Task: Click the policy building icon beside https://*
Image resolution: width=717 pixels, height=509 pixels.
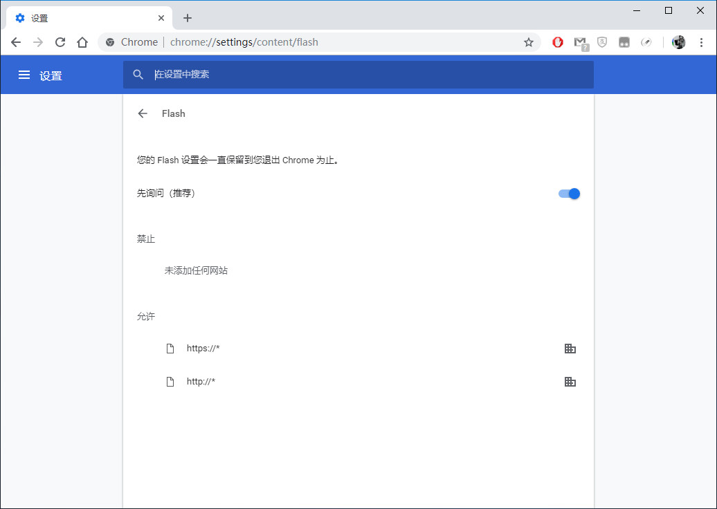Action: pyautogui.click(x=570, y=348)
